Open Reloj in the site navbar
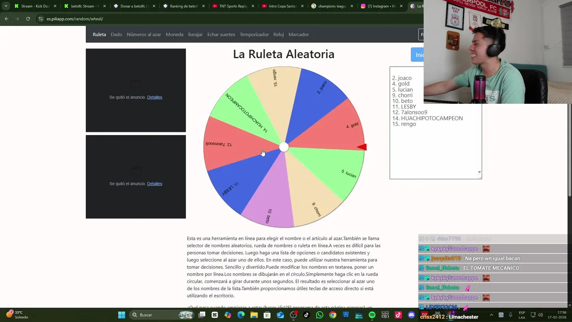The width and height of the screenshot is (572, 322). (x=278, y=34)
